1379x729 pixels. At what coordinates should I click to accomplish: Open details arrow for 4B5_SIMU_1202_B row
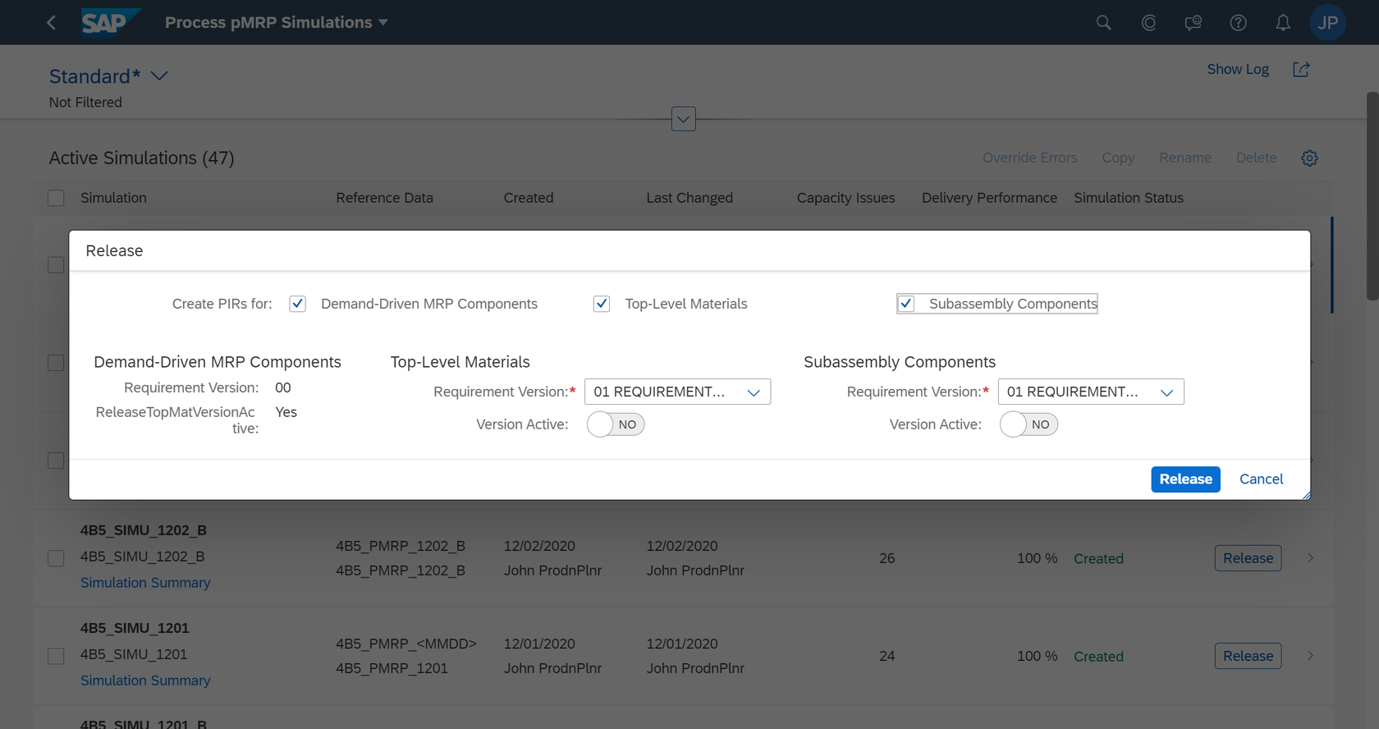click(x=1311, y=558)
